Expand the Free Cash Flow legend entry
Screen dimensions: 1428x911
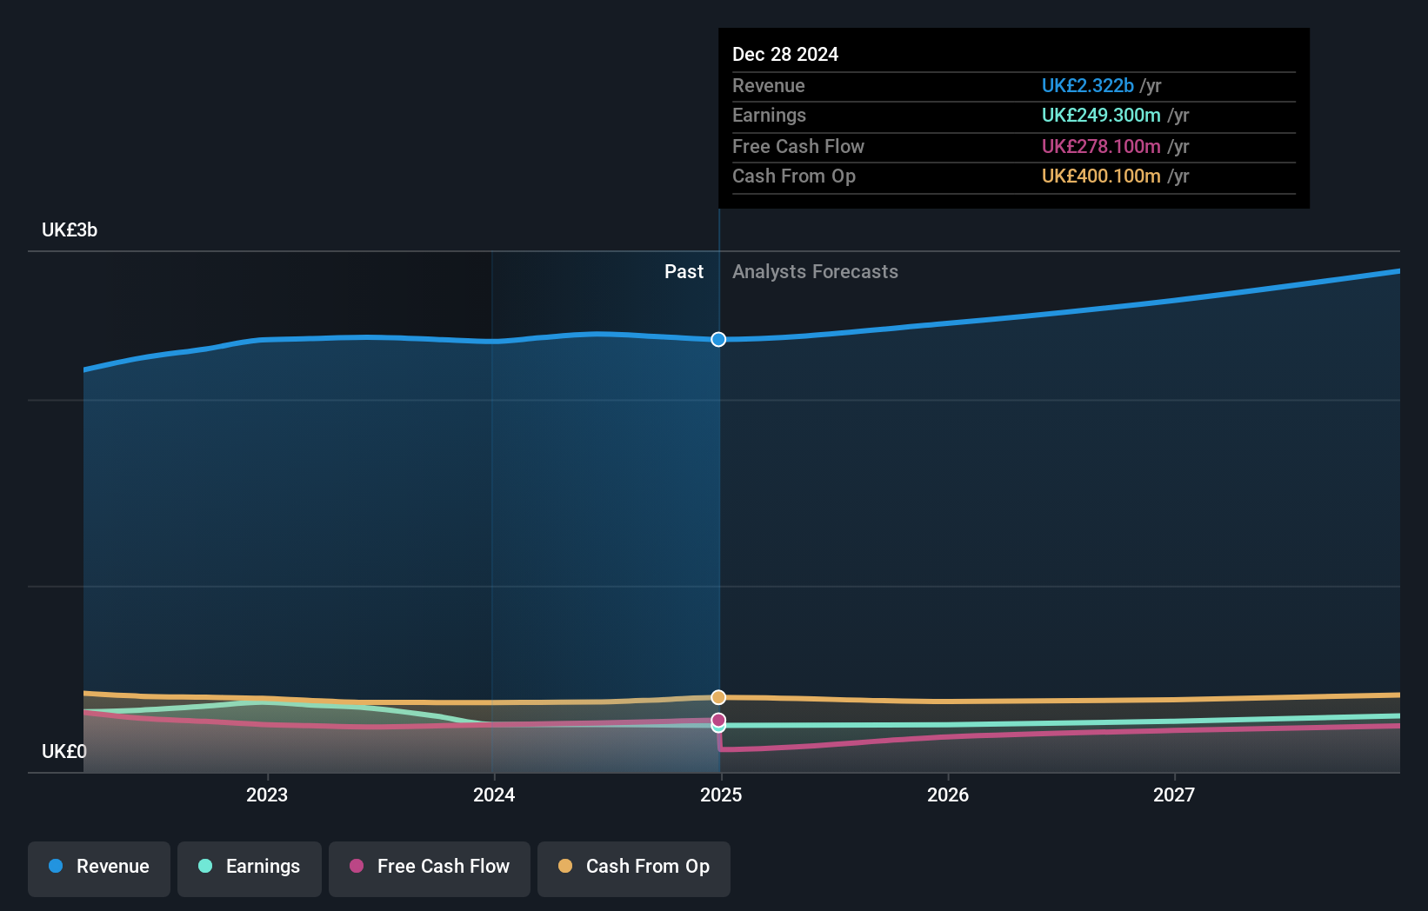coord(429,868)
